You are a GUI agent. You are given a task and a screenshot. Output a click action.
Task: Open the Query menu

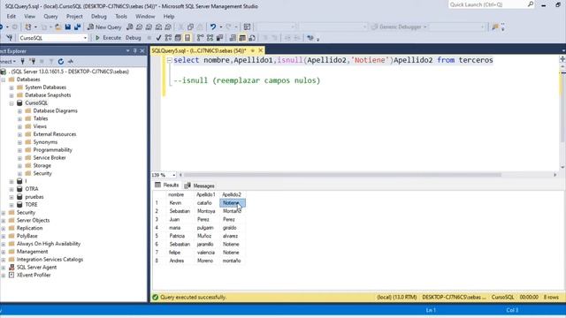(50, 16)
